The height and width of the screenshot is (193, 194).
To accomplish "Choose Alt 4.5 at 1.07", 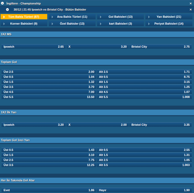I will tap(144, 92).
